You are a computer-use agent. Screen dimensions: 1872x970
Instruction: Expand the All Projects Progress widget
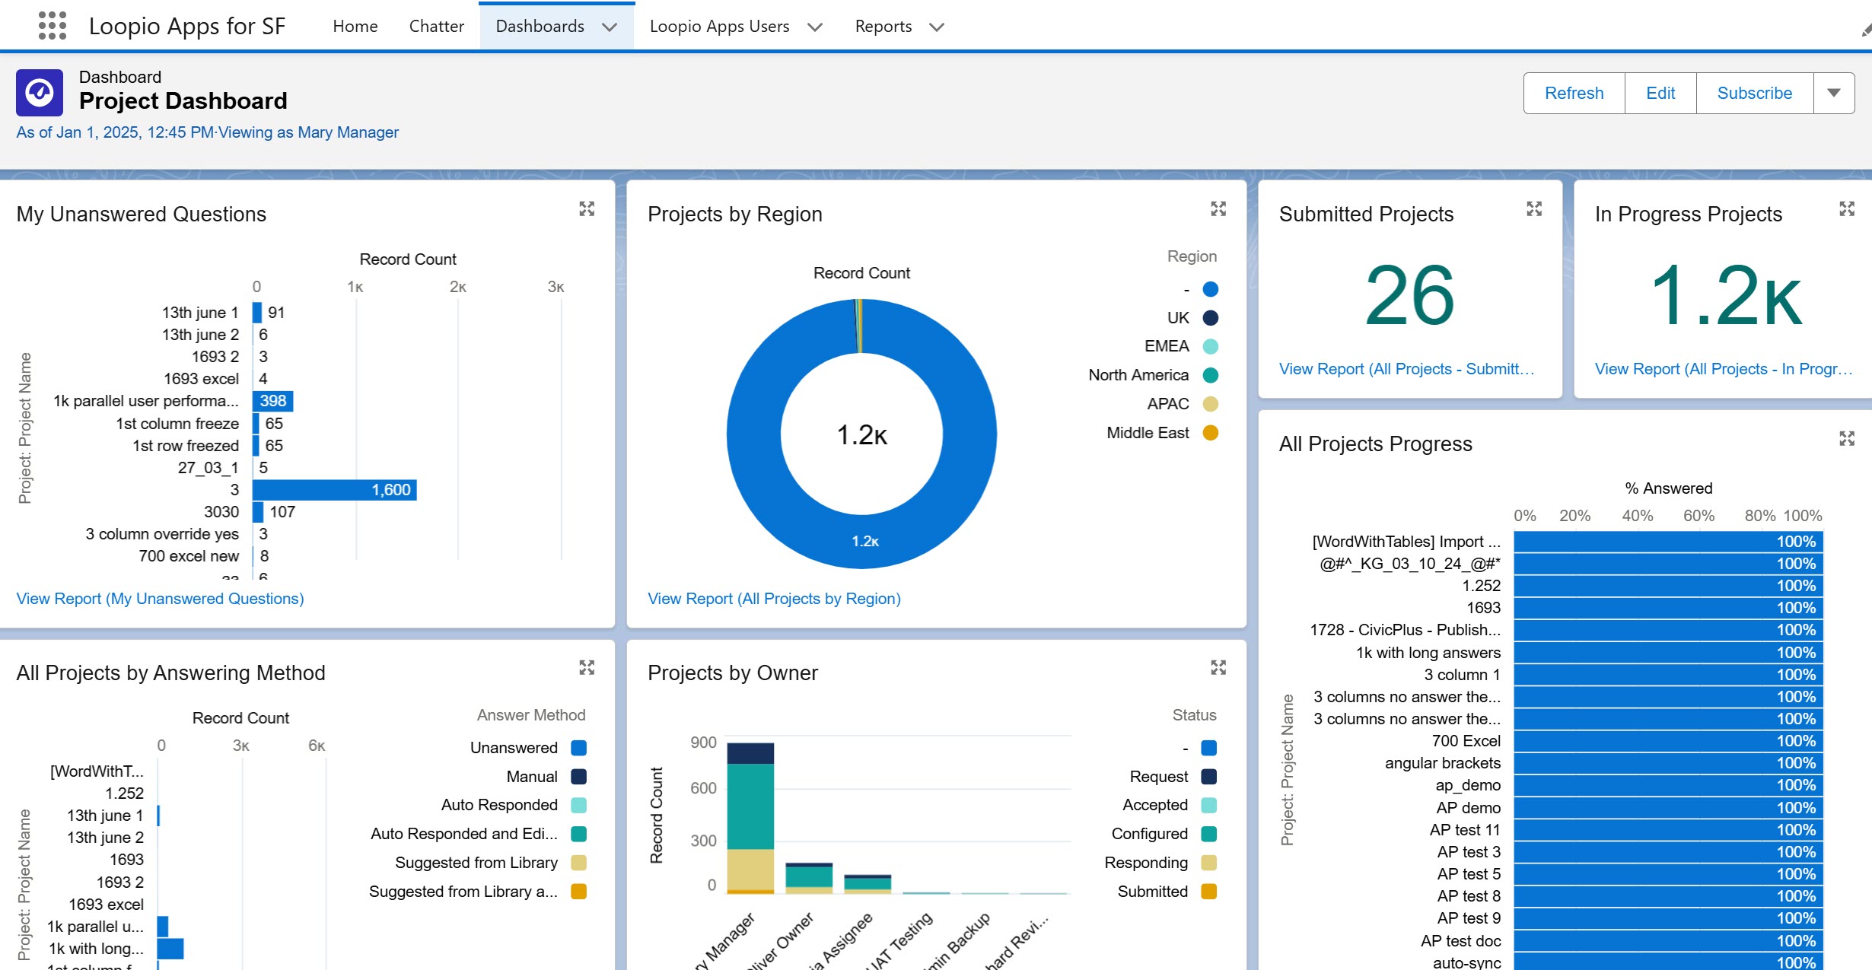click(x=1847, y=438)
